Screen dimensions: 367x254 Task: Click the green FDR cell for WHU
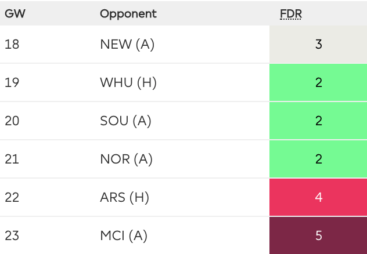[318, 82]
